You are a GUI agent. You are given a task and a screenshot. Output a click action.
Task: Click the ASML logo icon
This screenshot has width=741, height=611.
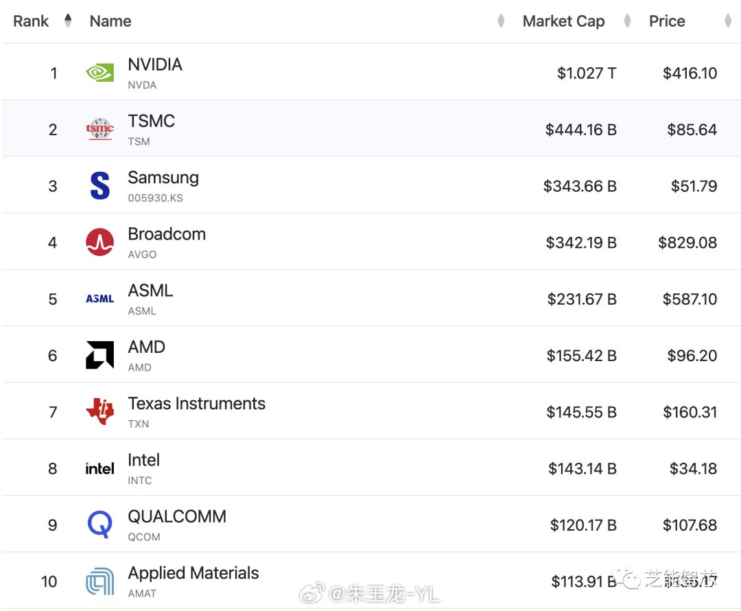100,299
